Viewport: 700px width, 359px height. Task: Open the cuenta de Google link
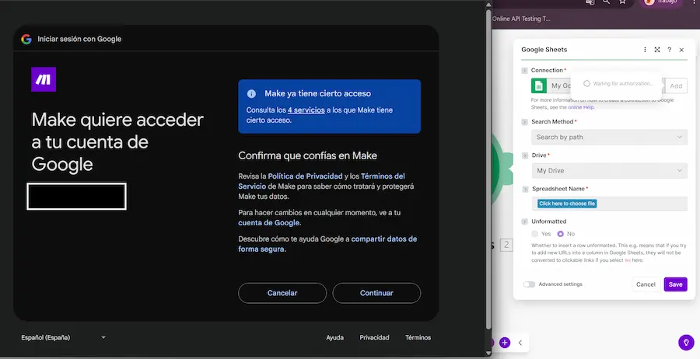coord(269,222)
